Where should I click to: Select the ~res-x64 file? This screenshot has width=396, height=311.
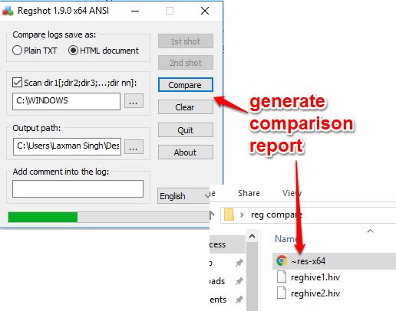[x=334, y=261]
